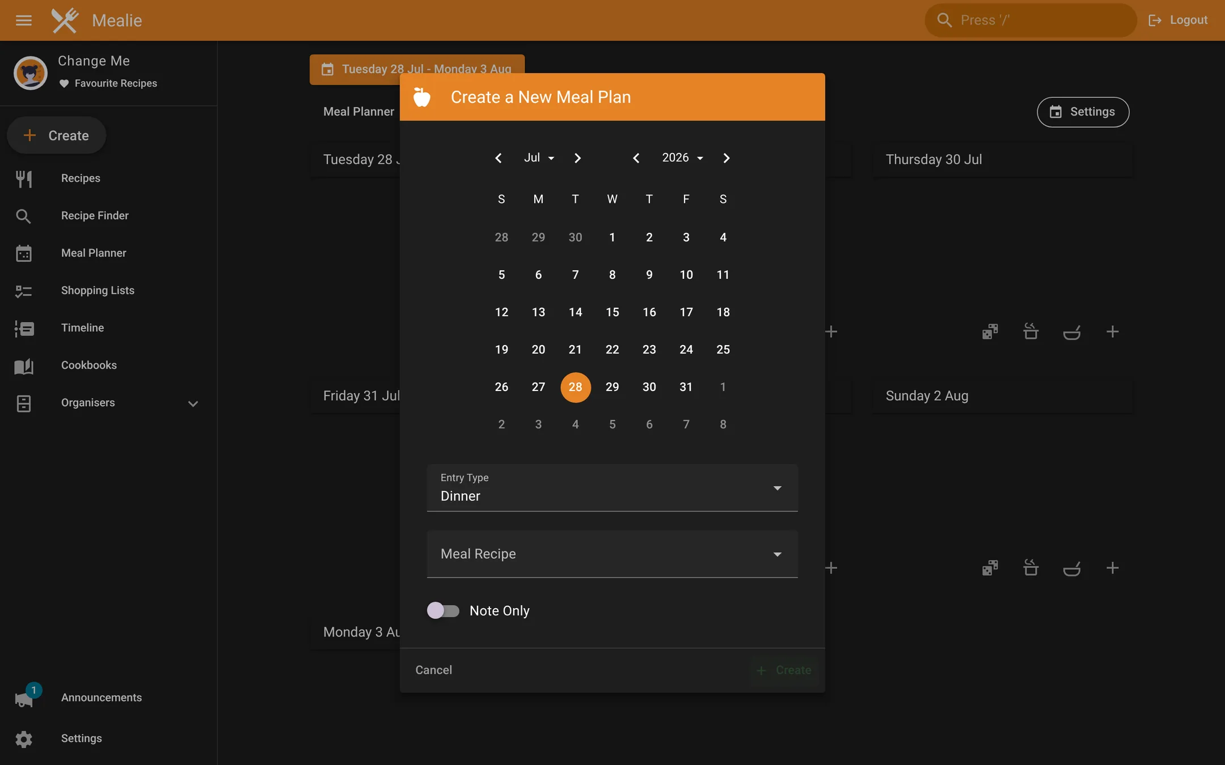Click the sidebar Create button

[x=56, y=135]
